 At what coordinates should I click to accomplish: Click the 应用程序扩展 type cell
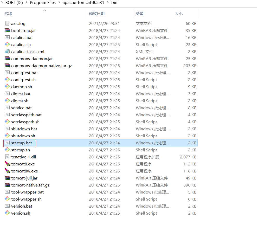point(147,157)
